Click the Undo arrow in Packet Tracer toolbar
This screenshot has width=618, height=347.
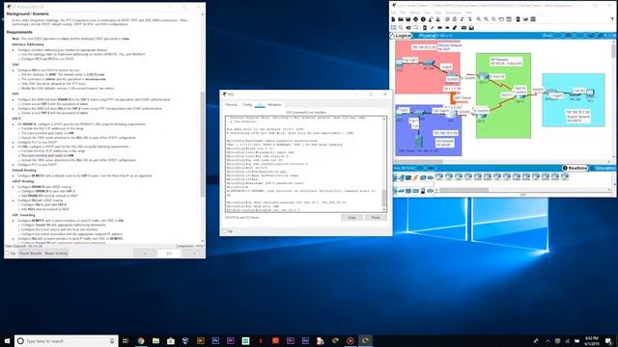(x=462, y=19)
